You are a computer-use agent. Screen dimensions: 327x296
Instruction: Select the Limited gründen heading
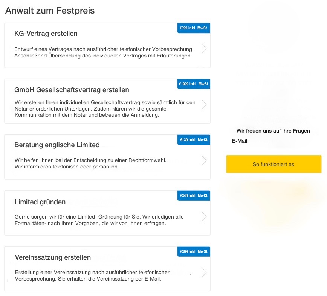pyautogui.click(x=40, y=202)
